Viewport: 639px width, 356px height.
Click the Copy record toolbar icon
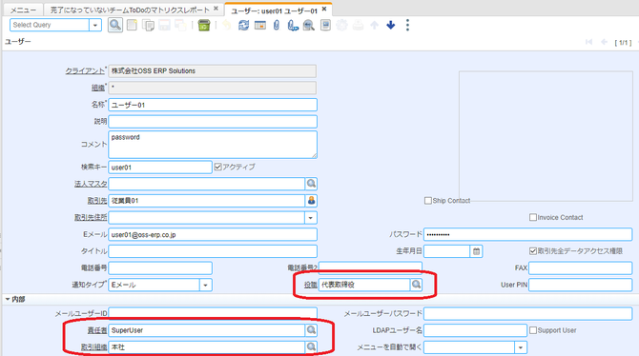coord(148,26)
